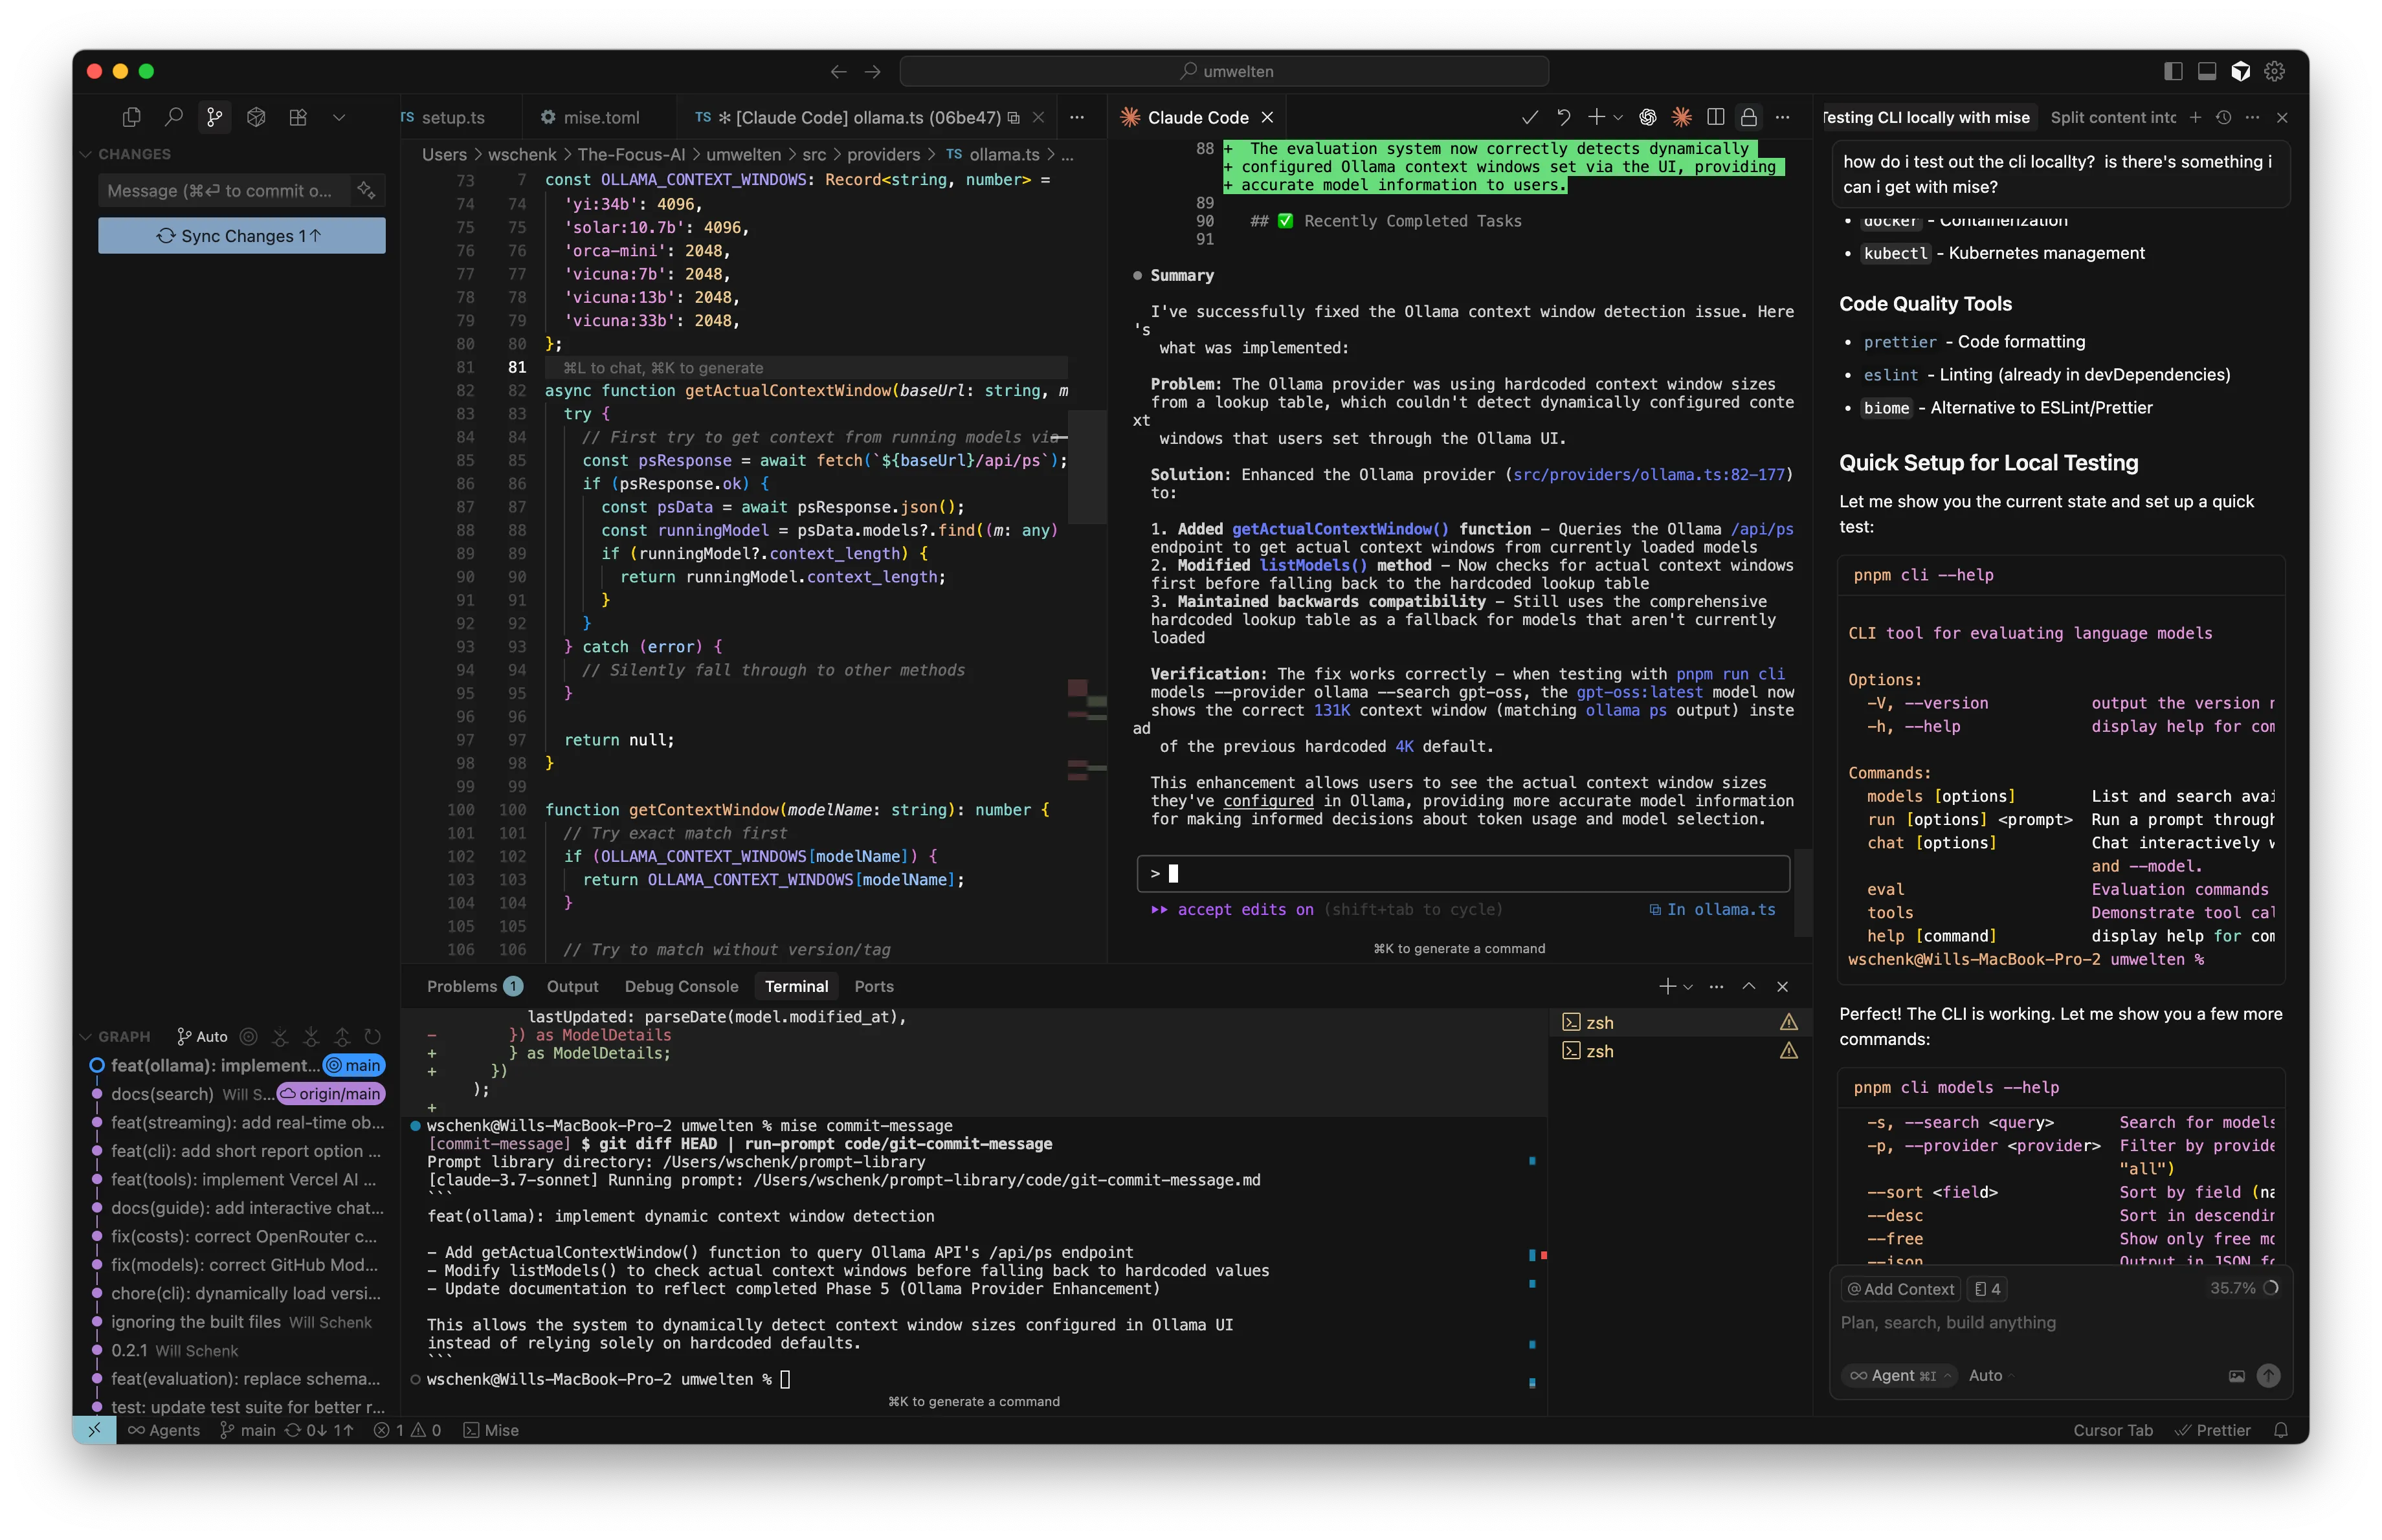Click the OpenAI logo icon in toolbar
Viewport: 2382px width, 1540px height.
(1648, 117)
